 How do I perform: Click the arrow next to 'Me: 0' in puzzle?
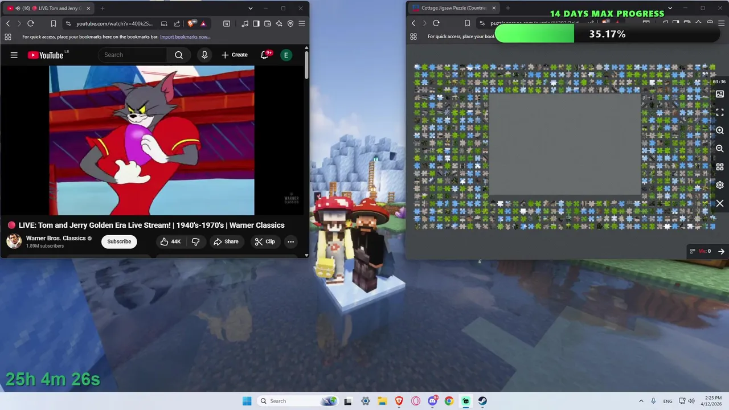tap(721, 251)
